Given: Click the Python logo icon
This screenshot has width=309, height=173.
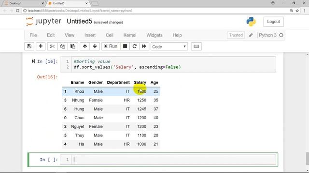Looking at the screenshot, I should click(251, 22).
